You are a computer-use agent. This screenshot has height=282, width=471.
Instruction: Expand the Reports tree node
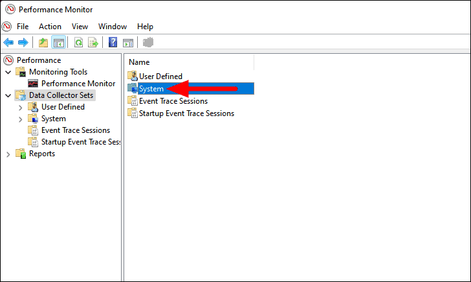[8, 154]
